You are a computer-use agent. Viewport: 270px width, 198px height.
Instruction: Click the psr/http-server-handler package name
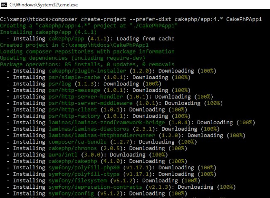pos(86,96)
